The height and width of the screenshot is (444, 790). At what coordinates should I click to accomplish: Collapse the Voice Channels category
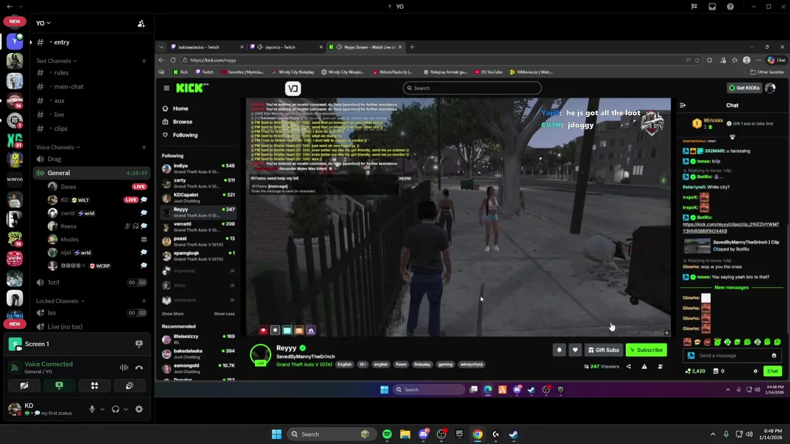click(57, 147)
